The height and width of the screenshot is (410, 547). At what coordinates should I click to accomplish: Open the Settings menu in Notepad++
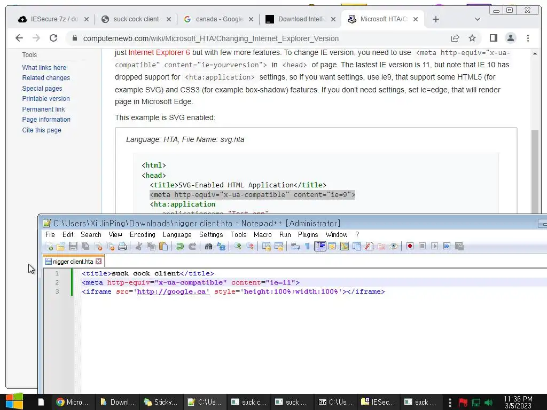tap(211, 235)
